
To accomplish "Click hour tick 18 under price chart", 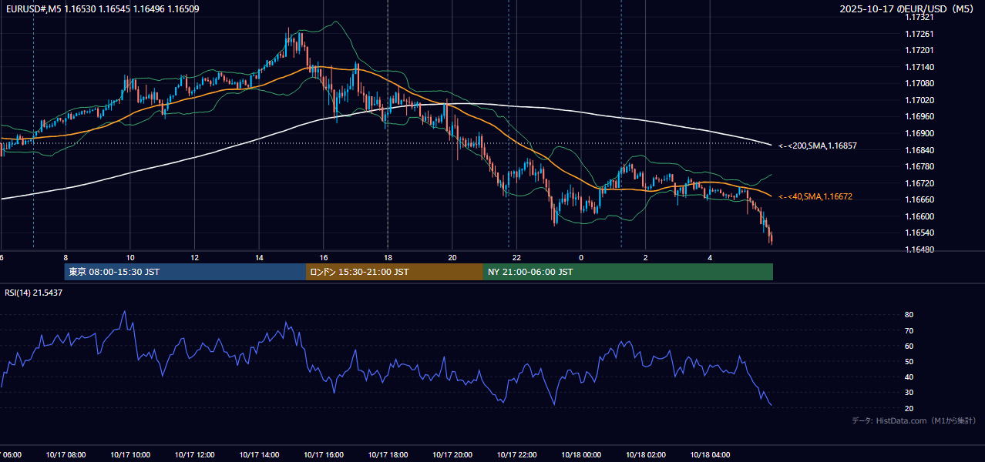I will (x=388, y=258).
